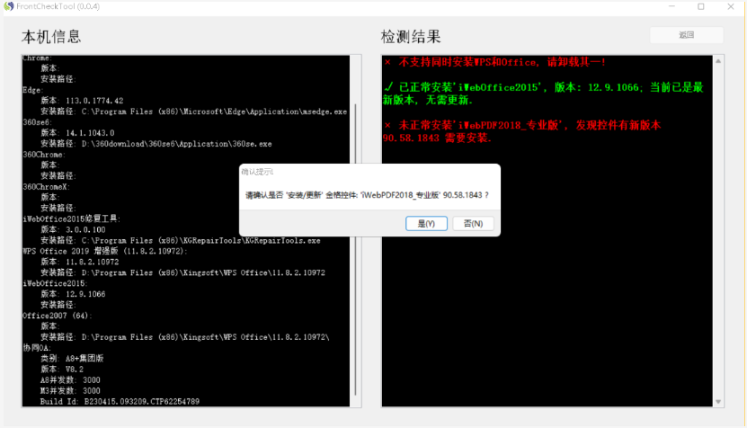Click the 已正常安装 iWebOffice2015 result text
747x428 pixels.
coord(543,94)
